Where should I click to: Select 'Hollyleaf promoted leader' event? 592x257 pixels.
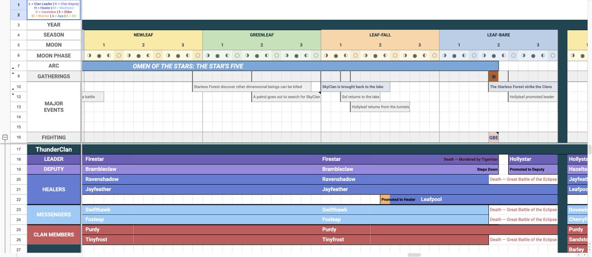(x=533, y=96)
